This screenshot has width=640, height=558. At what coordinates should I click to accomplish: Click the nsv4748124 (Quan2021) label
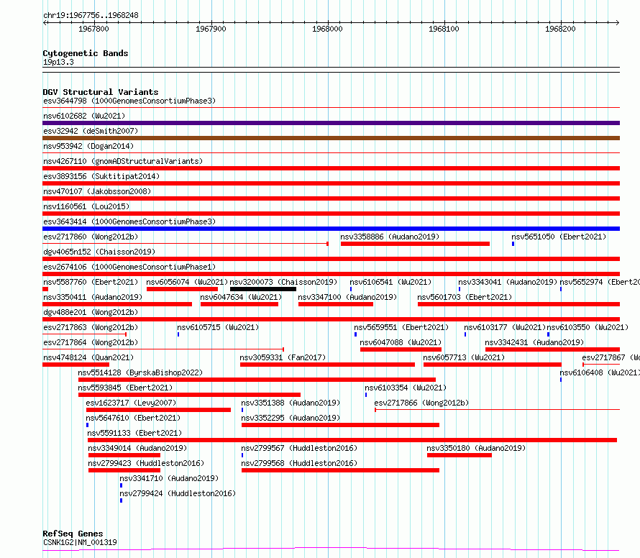pyautogui.click(x=88, y=357)
